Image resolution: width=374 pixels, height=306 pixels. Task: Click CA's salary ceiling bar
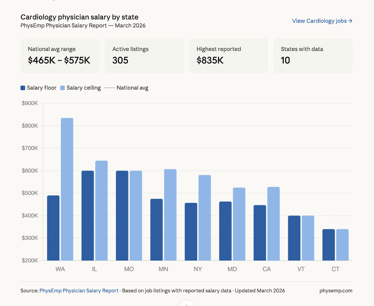point(273,224)
